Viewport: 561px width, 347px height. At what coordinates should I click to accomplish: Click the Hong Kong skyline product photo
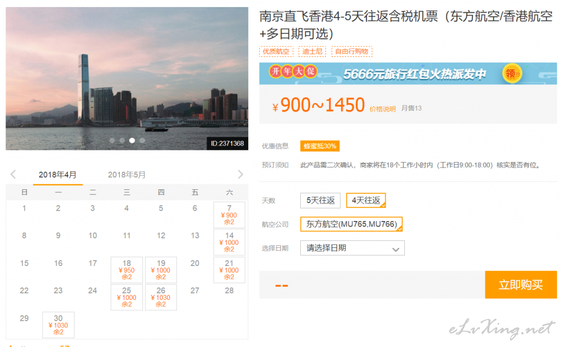point(127,78)
